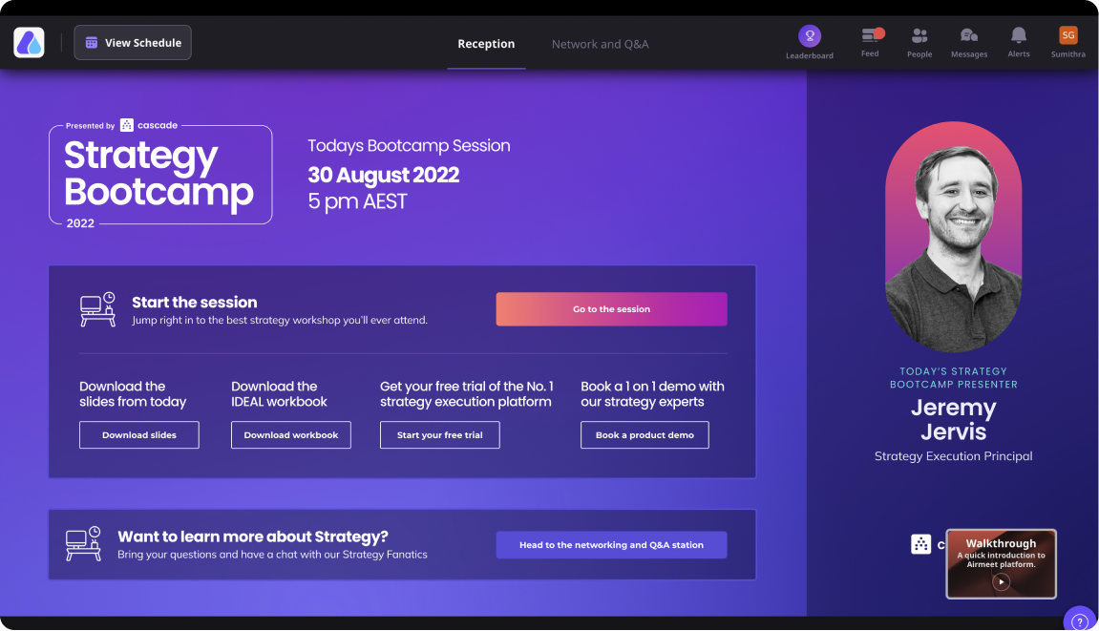This screenshot has height=631, width=1099.
Task: Click the Start the session desk icon
Action: click(97, 309)
